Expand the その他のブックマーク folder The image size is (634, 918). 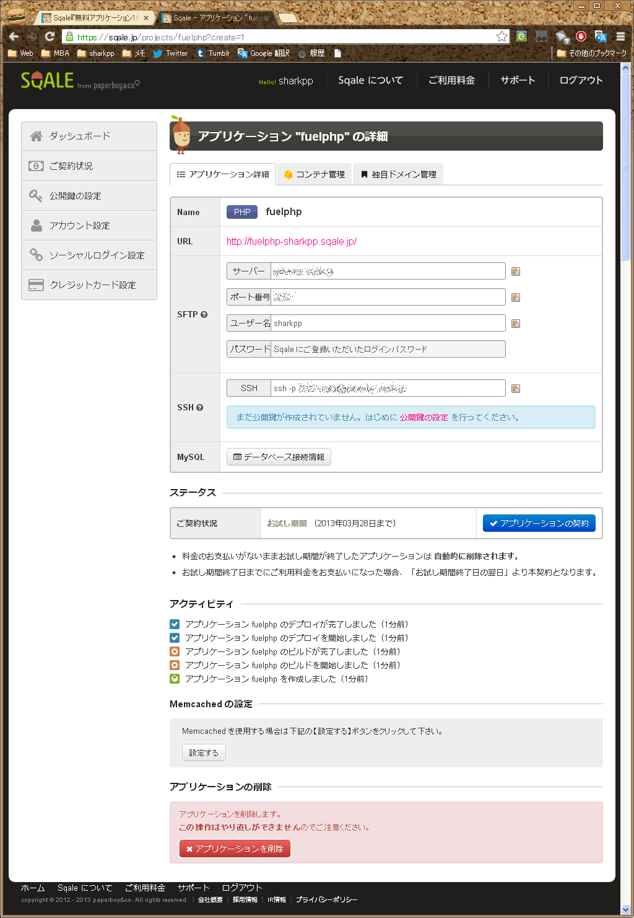[x=591, y=53]
